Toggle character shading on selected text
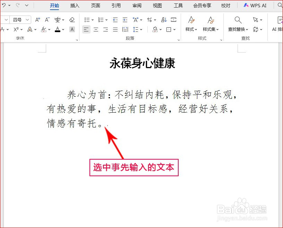 point(71,29)
